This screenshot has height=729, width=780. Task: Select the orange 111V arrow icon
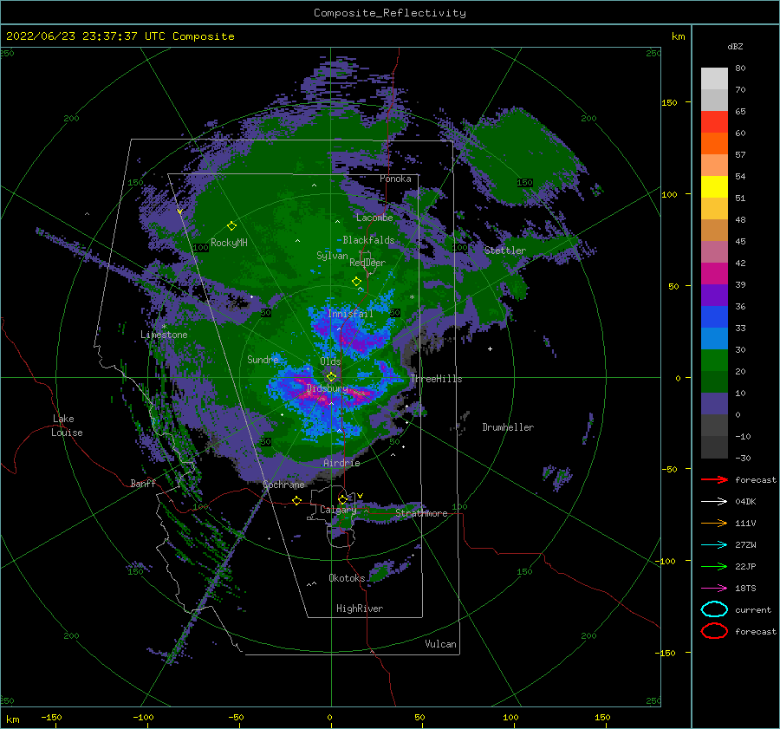pos(714,523)
